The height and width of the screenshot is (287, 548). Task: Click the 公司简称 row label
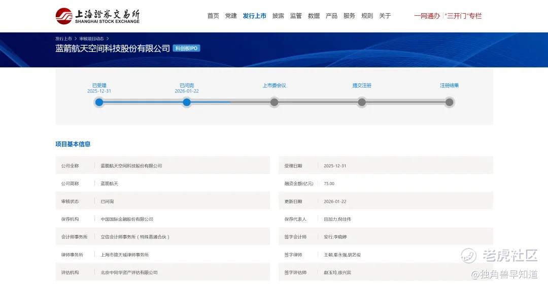(70, 184)
